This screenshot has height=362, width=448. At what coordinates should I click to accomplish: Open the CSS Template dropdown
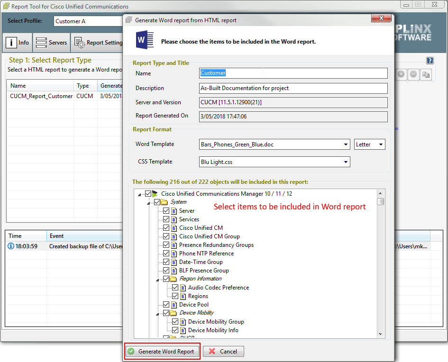pyautogui.click(x=346, y=162)
